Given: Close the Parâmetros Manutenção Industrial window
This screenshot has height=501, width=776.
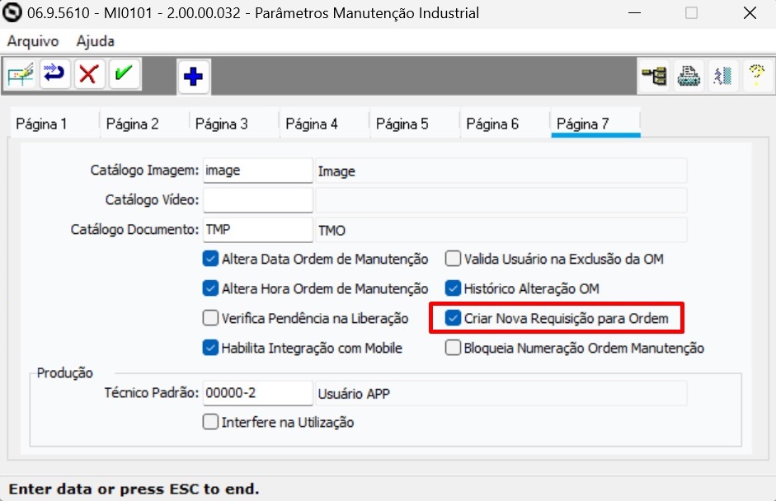Looking at the screenshot, I should [x=750, y=13].
